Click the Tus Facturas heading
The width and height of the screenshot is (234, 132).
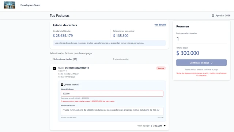tap(60, 15)
